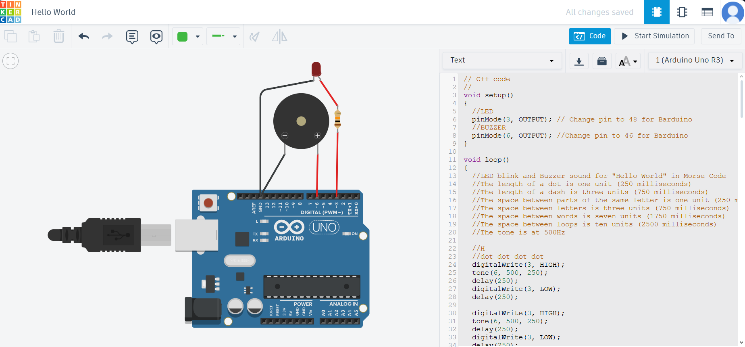Open the Component list view icon
Screen dimensions: 745x347
pos(707,12)
